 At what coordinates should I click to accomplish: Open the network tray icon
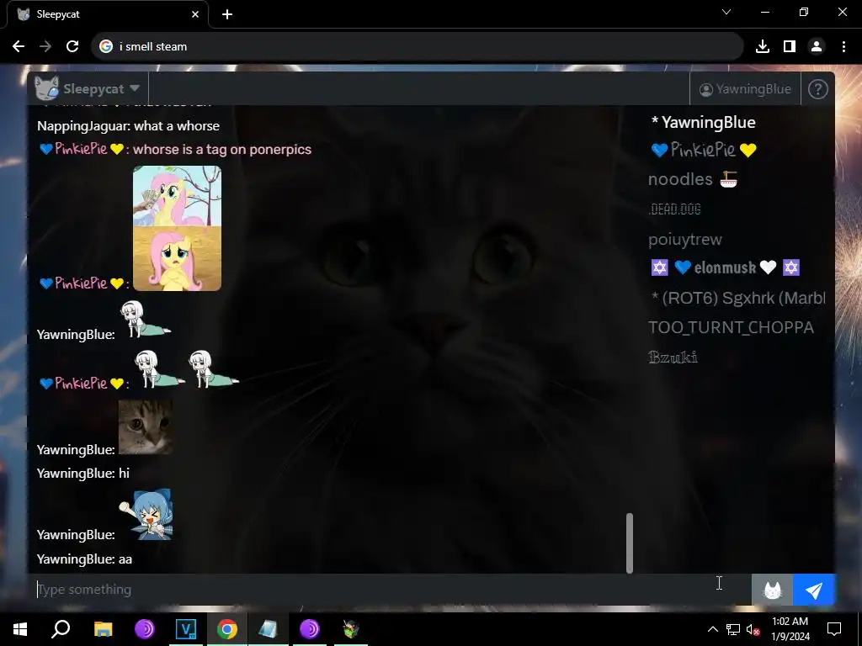point(733,629)
